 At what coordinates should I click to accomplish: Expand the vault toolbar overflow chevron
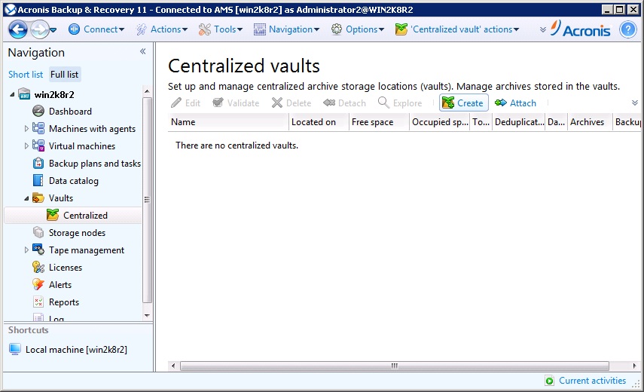click(x=634, y=103)
